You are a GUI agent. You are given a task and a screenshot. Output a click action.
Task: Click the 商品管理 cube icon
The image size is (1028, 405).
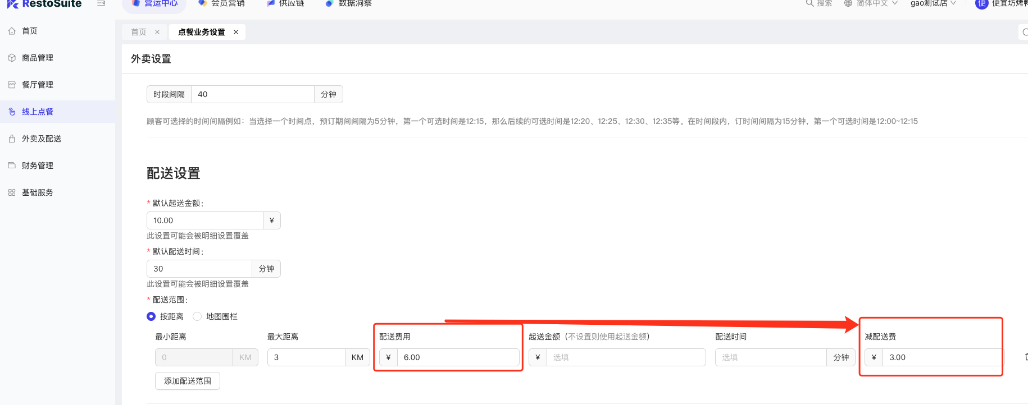point(12,58)
